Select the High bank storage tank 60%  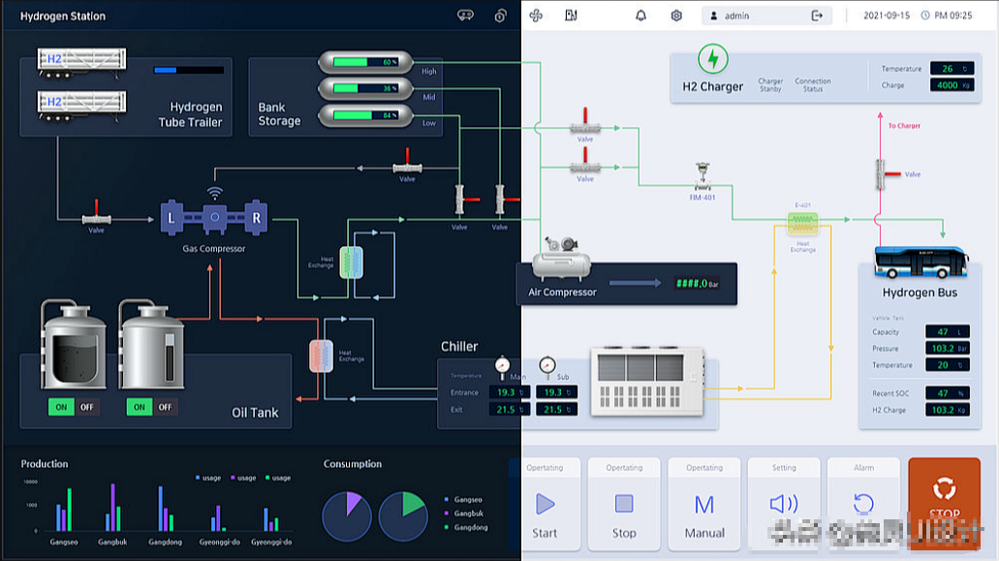(x=365, y=62)
